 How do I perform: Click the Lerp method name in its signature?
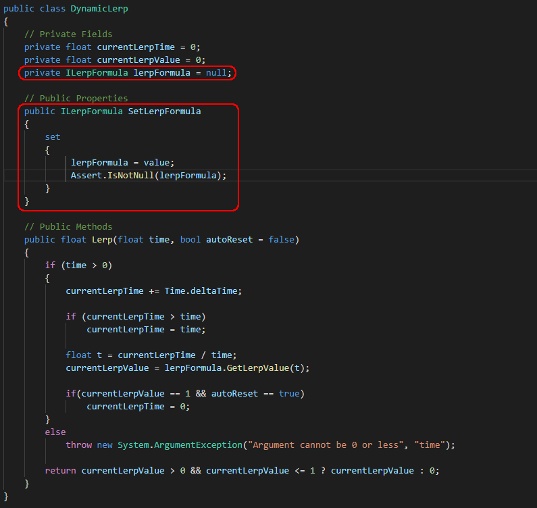pyautogui.click(x=102, y=240)
